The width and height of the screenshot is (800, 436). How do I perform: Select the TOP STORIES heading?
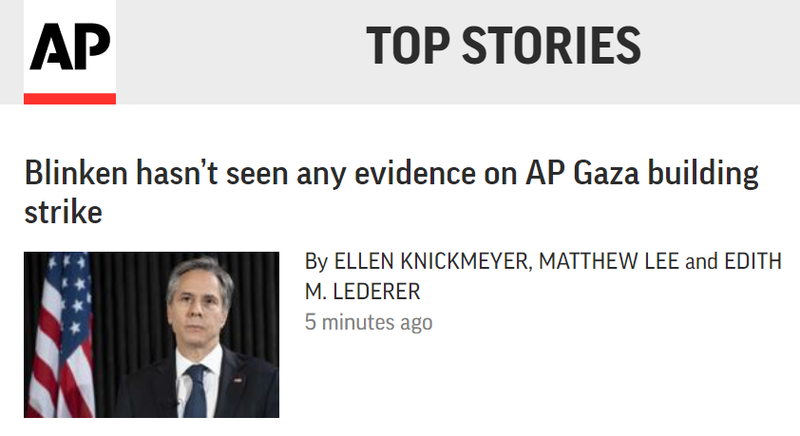503,46
